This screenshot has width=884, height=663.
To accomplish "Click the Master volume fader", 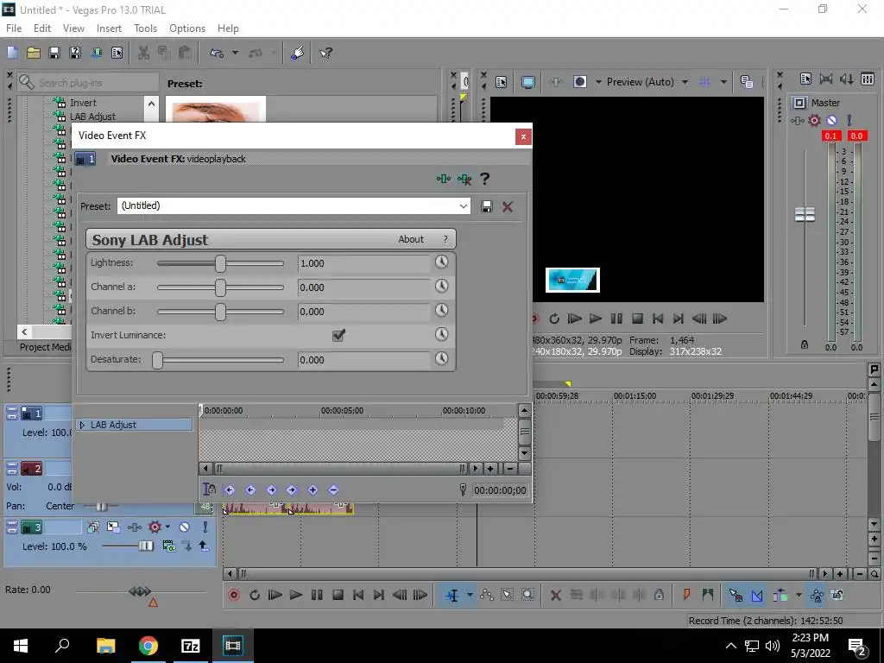I will (805, 215).
